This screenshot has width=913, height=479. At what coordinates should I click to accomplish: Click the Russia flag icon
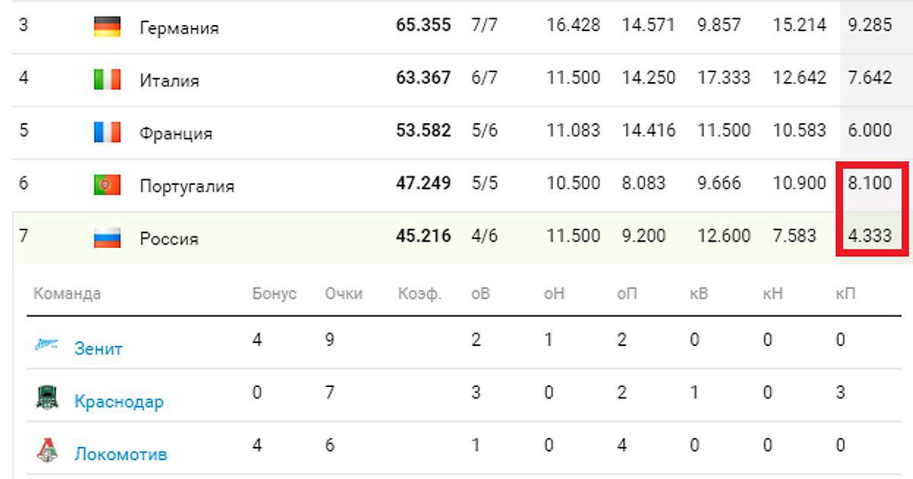click(x=107, y=239)
